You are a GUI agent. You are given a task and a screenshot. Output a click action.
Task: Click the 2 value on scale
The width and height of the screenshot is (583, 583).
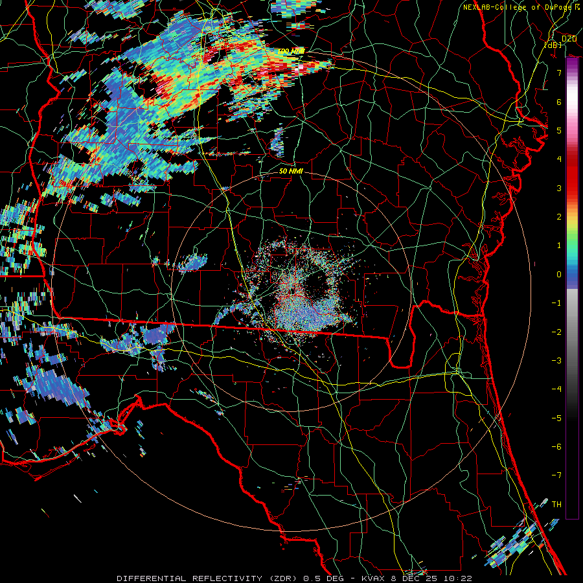pos(559,217)
